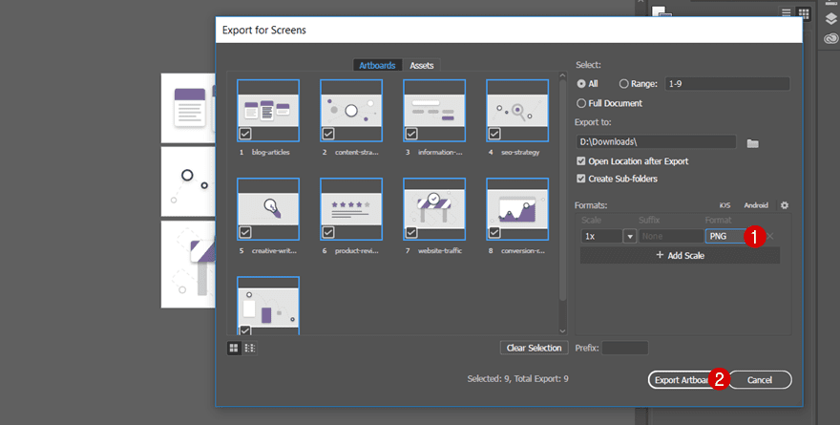
Task: Switch to small thumbnail list view
Action: pyautogui.click(x=249, y=348)
